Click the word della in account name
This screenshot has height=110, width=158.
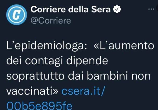coord(78,9)
